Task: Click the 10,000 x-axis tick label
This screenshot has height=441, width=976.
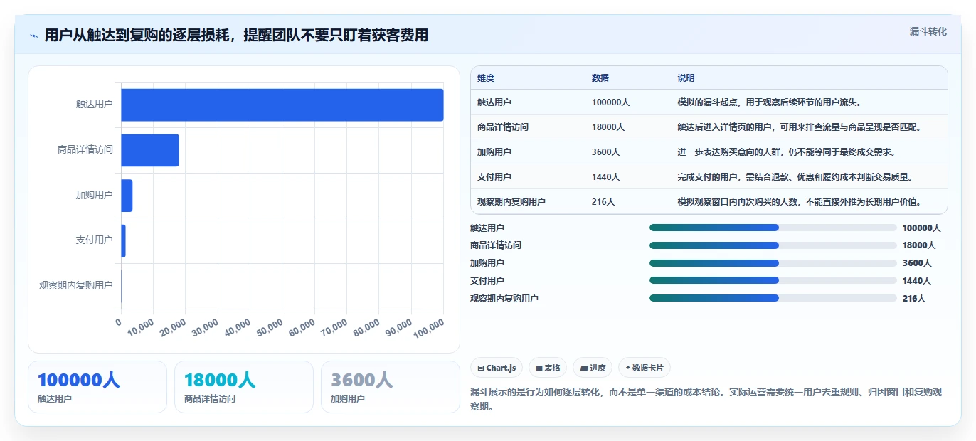Action: [142, 328]
